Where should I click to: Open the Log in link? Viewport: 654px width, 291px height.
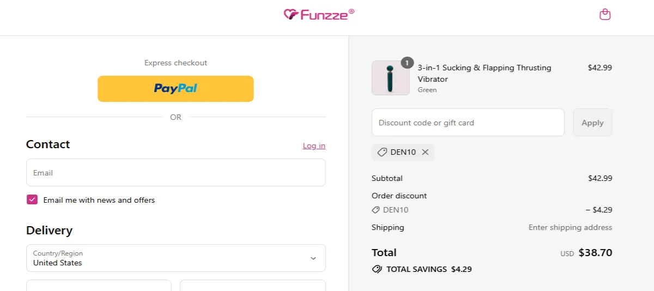tap(314, 145)
